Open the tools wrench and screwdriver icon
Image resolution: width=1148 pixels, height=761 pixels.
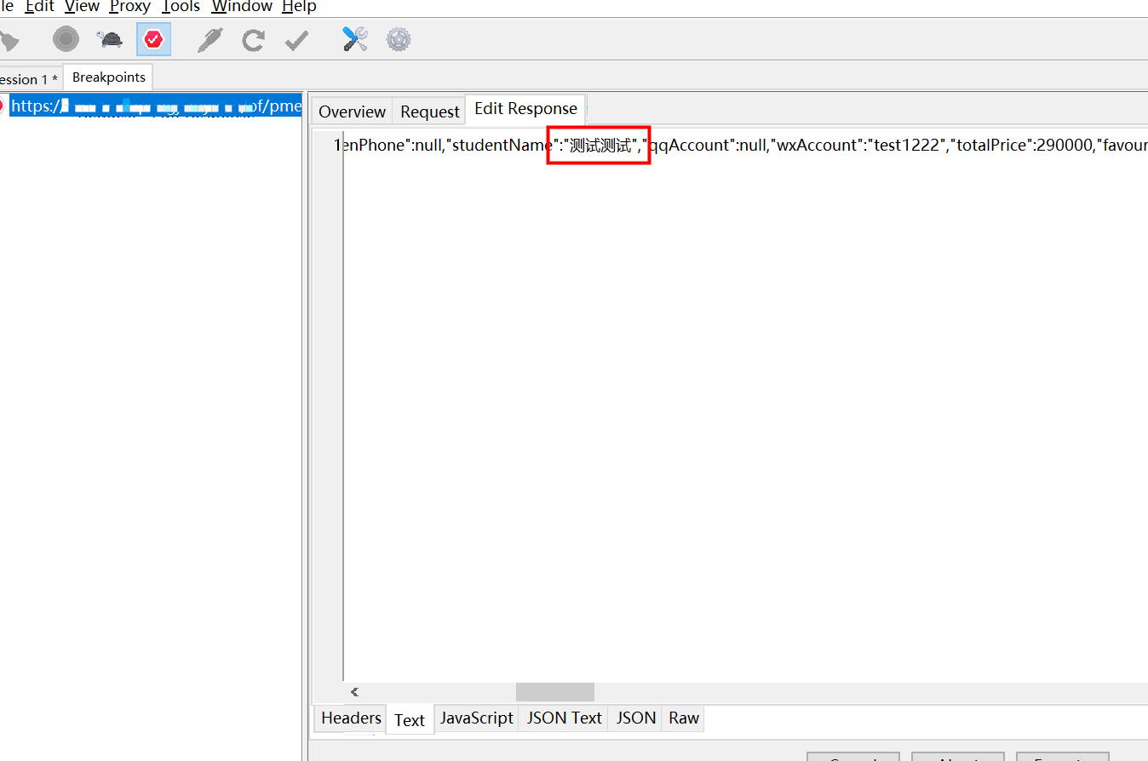[354, 39]
